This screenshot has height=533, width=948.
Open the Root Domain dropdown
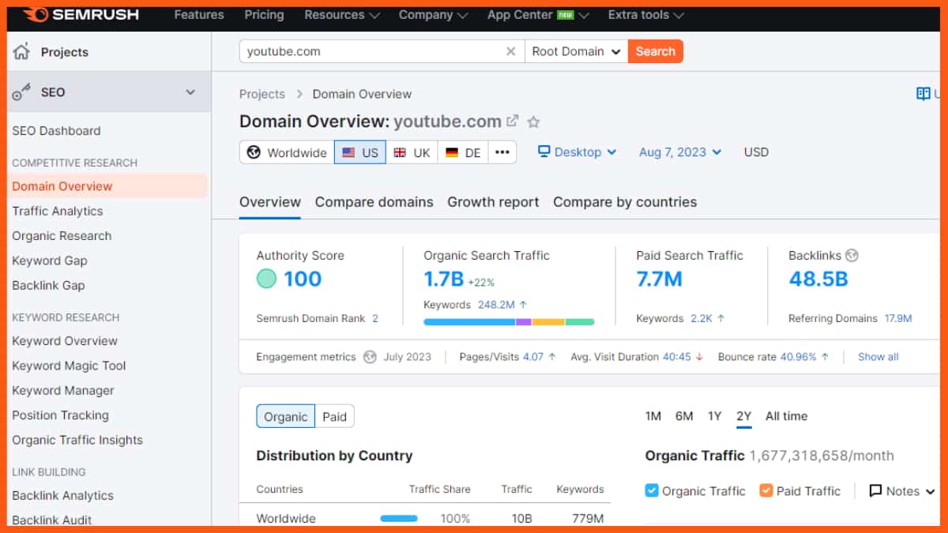[575, 51]
